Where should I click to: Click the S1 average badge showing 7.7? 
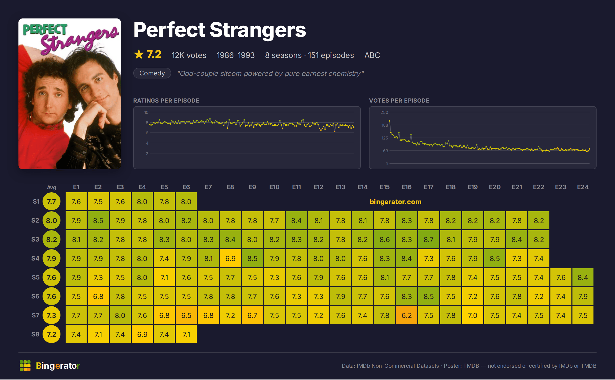52,202
